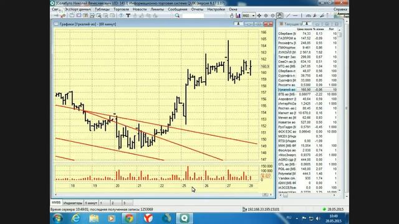Click the second circular zoom icon
Image resolution: width=399 pixels, height=224 pixels.
[272, 16]
